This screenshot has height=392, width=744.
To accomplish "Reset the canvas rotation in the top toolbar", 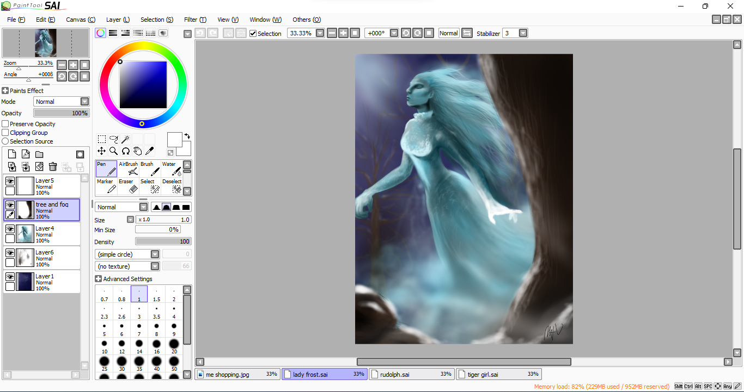I will [429, 33].
